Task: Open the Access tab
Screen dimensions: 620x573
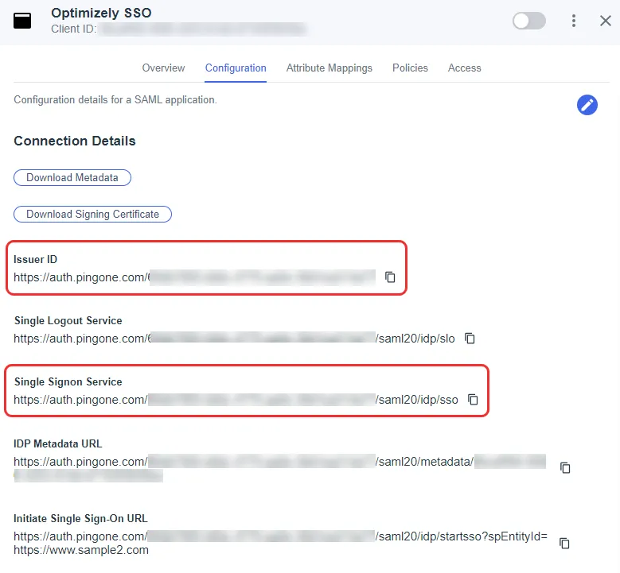Action: [465, 68]
